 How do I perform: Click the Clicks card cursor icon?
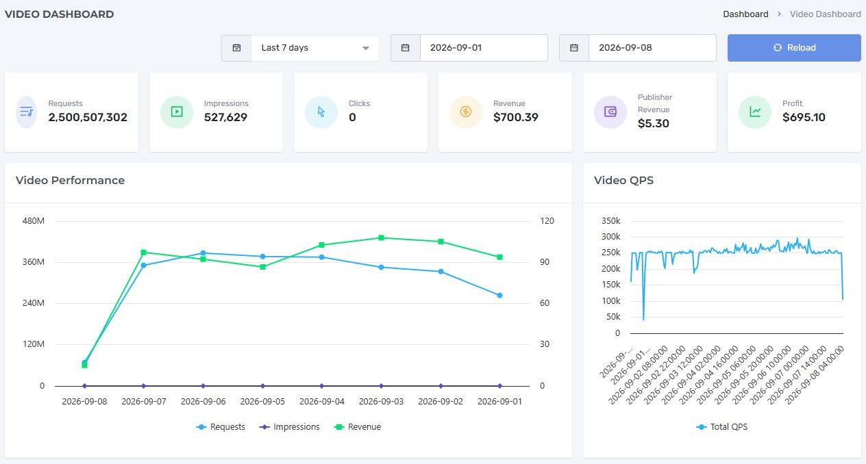click(321, 112)
